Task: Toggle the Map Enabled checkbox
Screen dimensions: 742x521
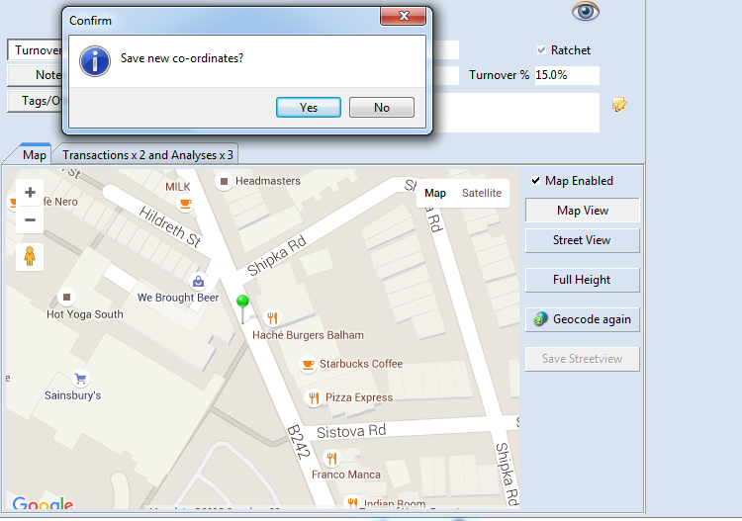Action: pyautogui.click(x=535, y=181)
